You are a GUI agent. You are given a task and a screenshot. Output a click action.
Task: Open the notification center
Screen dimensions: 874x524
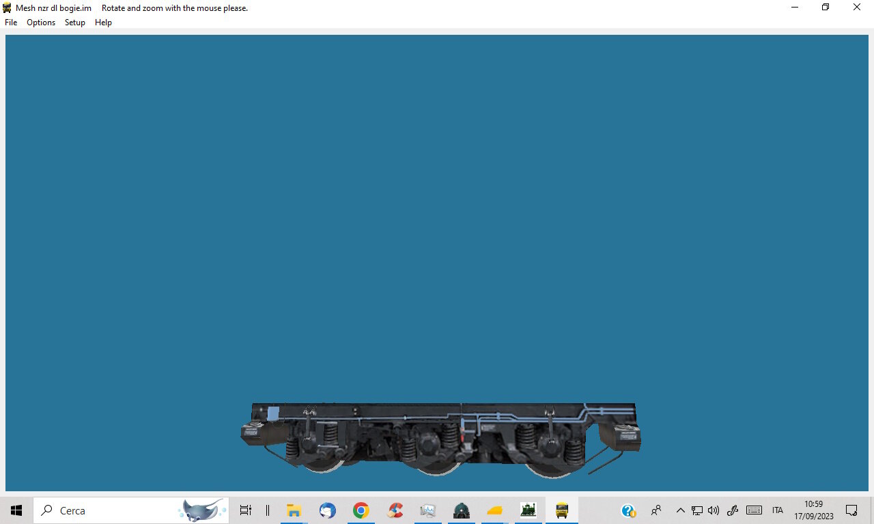coord(851,510)
